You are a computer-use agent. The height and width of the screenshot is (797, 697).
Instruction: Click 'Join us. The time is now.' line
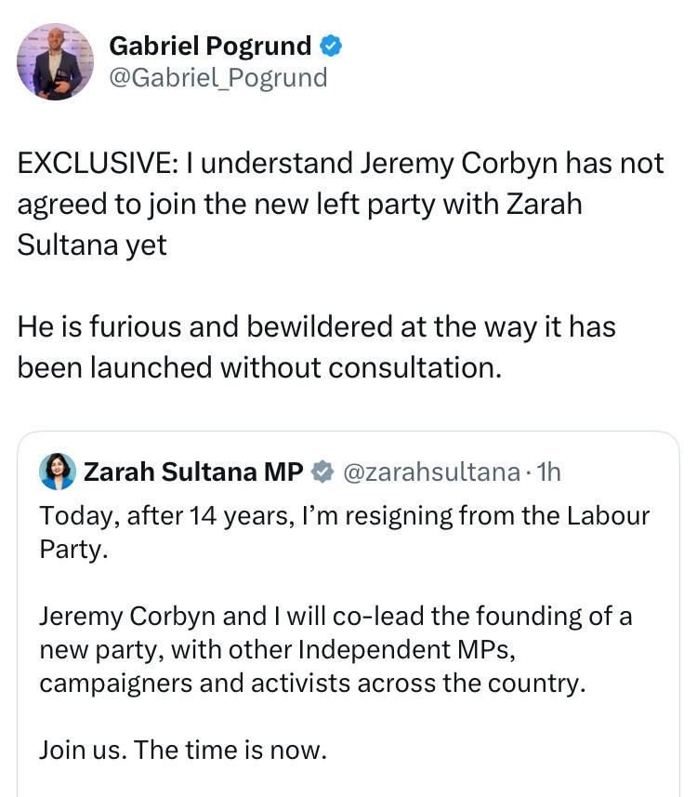pyautogui.click(x=183, y=749)
